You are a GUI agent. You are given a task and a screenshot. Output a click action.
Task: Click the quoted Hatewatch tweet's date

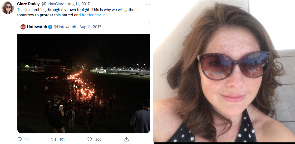tap(90, 27)
